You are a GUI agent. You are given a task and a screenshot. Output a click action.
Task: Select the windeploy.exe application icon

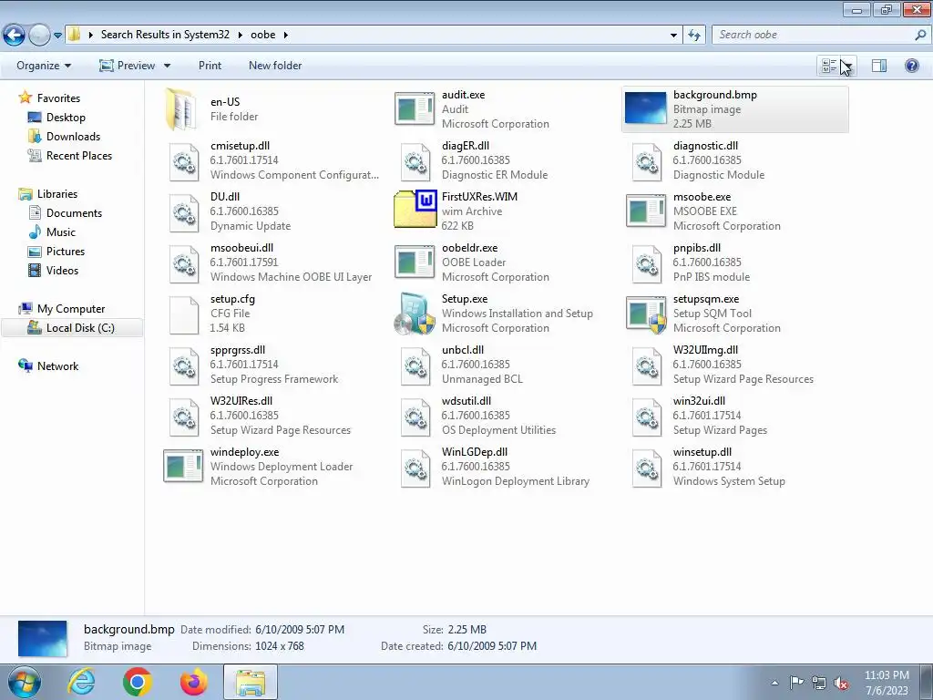[183, 466]
